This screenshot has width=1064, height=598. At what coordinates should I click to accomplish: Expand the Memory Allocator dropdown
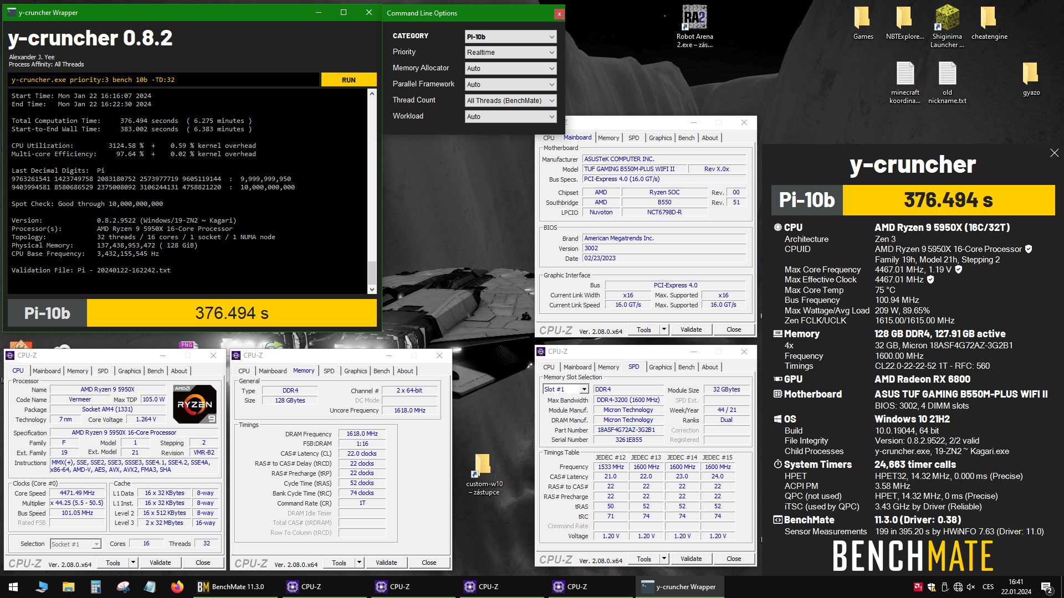coord(510,68)
